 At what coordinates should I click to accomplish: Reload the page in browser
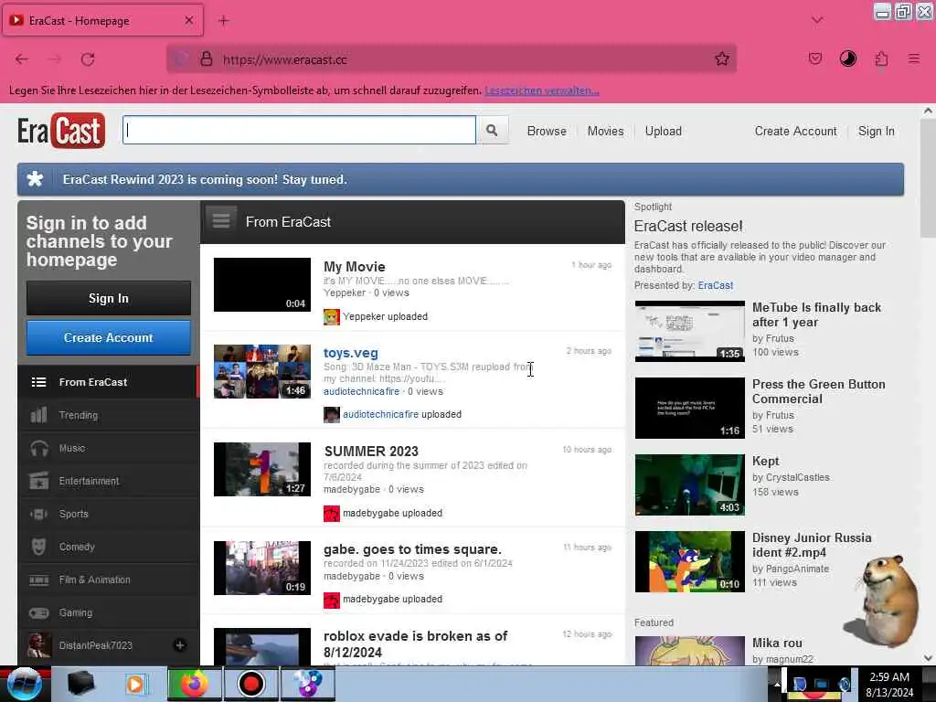pyautogui.click(x=88, y=59)
